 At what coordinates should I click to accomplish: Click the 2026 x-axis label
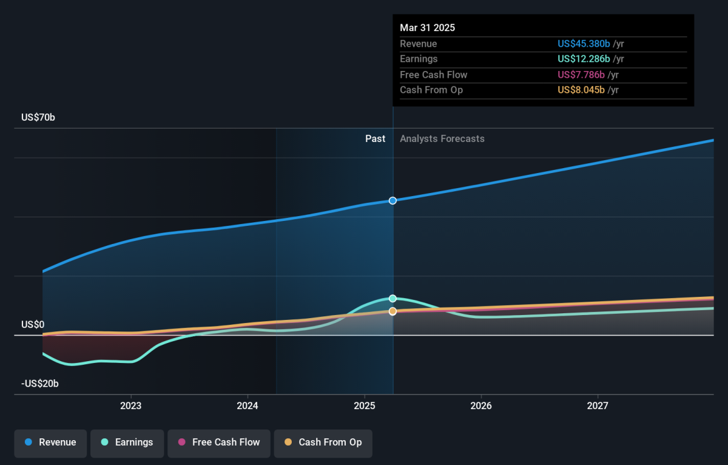[481, 406]
